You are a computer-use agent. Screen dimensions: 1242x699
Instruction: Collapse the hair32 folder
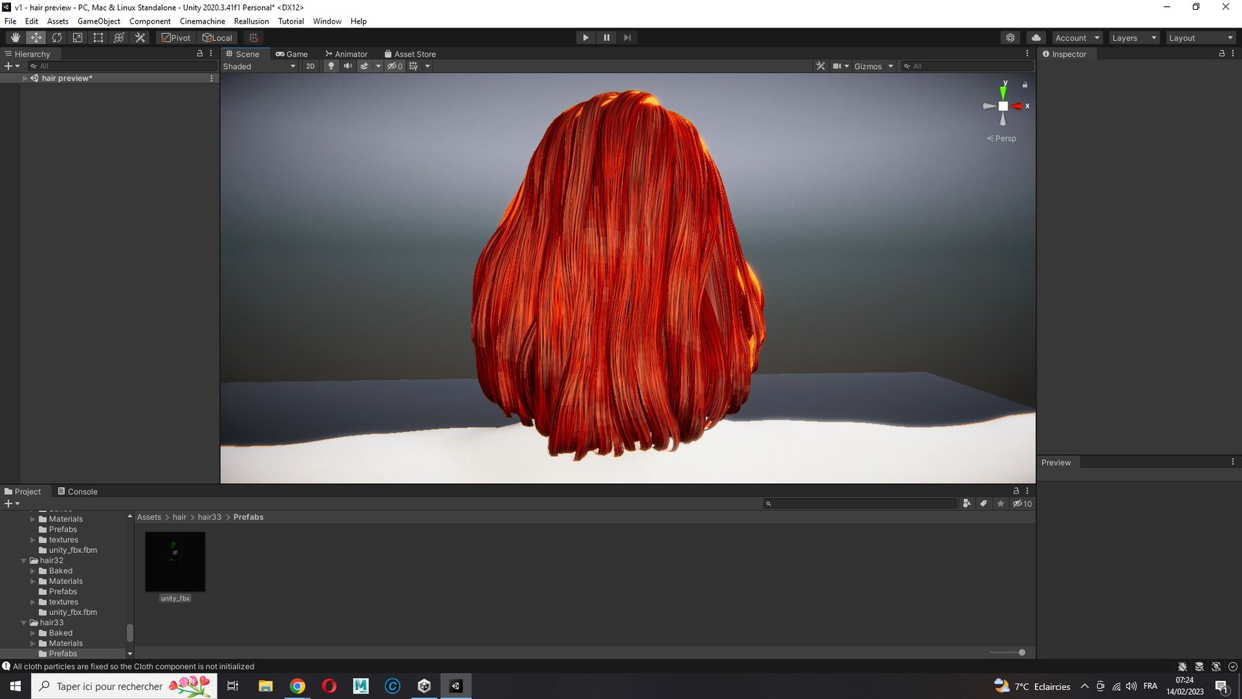point(23,560)
